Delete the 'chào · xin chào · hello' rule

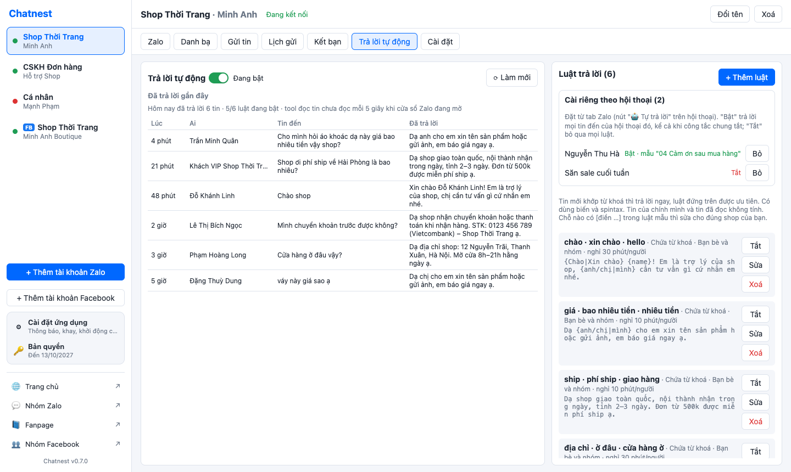(756, 284)
